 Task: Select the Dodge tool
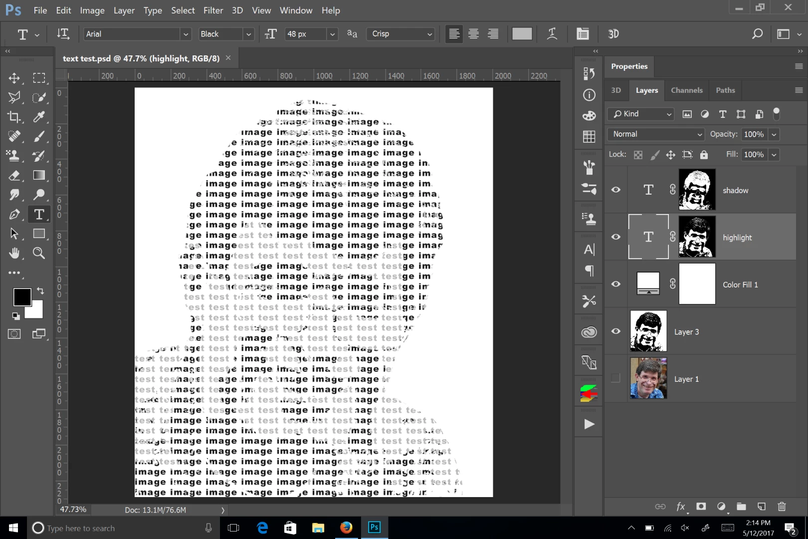tap(39, 195)
